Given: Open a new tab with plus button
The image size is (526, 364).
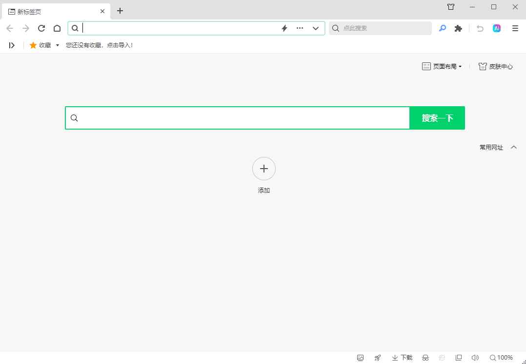Looking at the screenshot, I should point(120,11).
